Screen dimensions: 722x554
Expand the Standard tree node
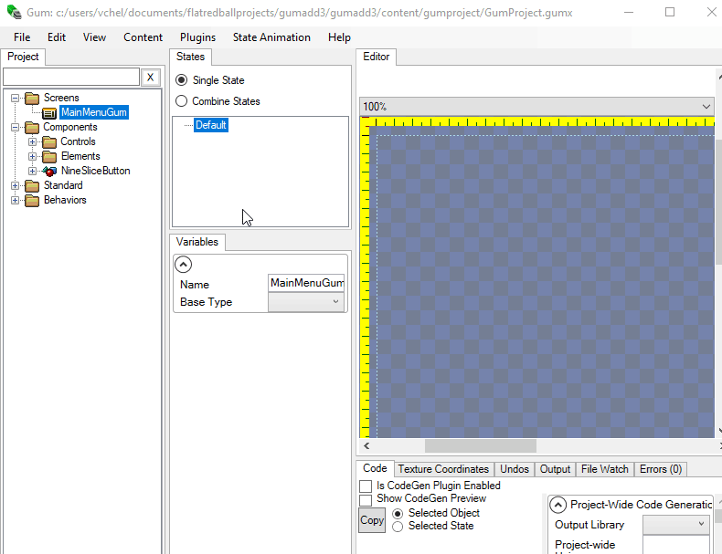(x=16, y=185)
